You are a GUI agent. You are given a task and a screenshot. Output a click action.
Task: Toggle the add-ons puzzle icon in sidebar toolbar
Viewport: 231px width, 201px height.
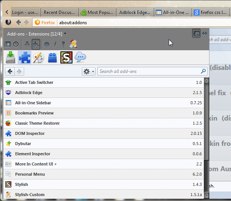[36, 44]
